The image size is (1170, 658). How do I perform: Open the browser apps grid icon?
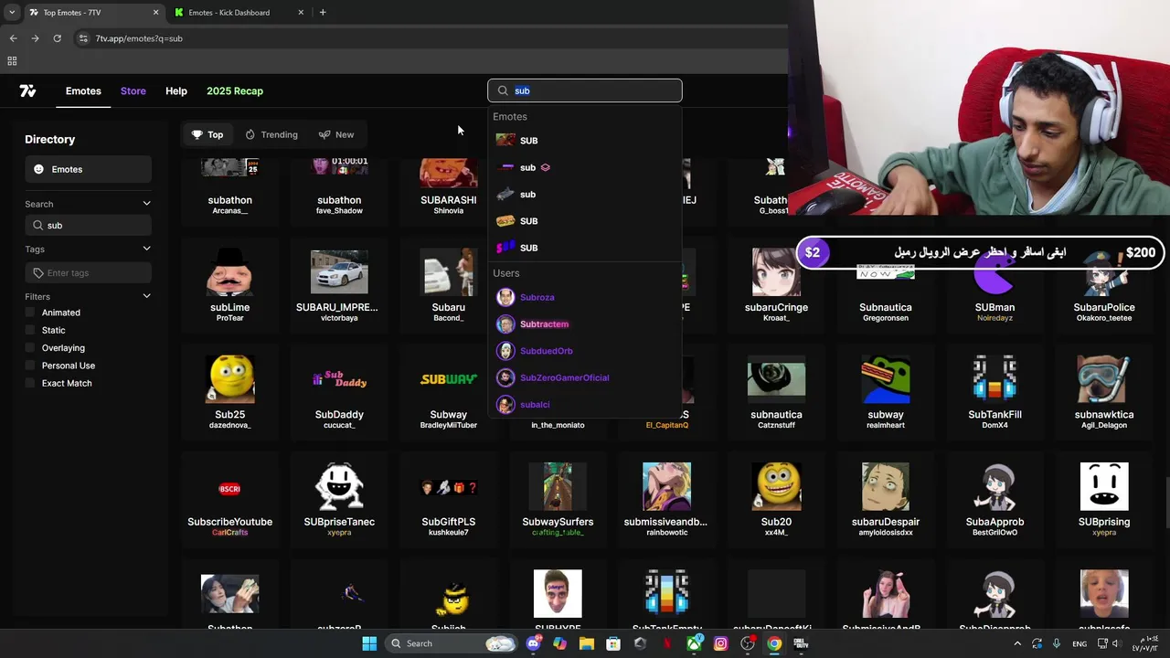pyautogui.click(x=12, y=61)
